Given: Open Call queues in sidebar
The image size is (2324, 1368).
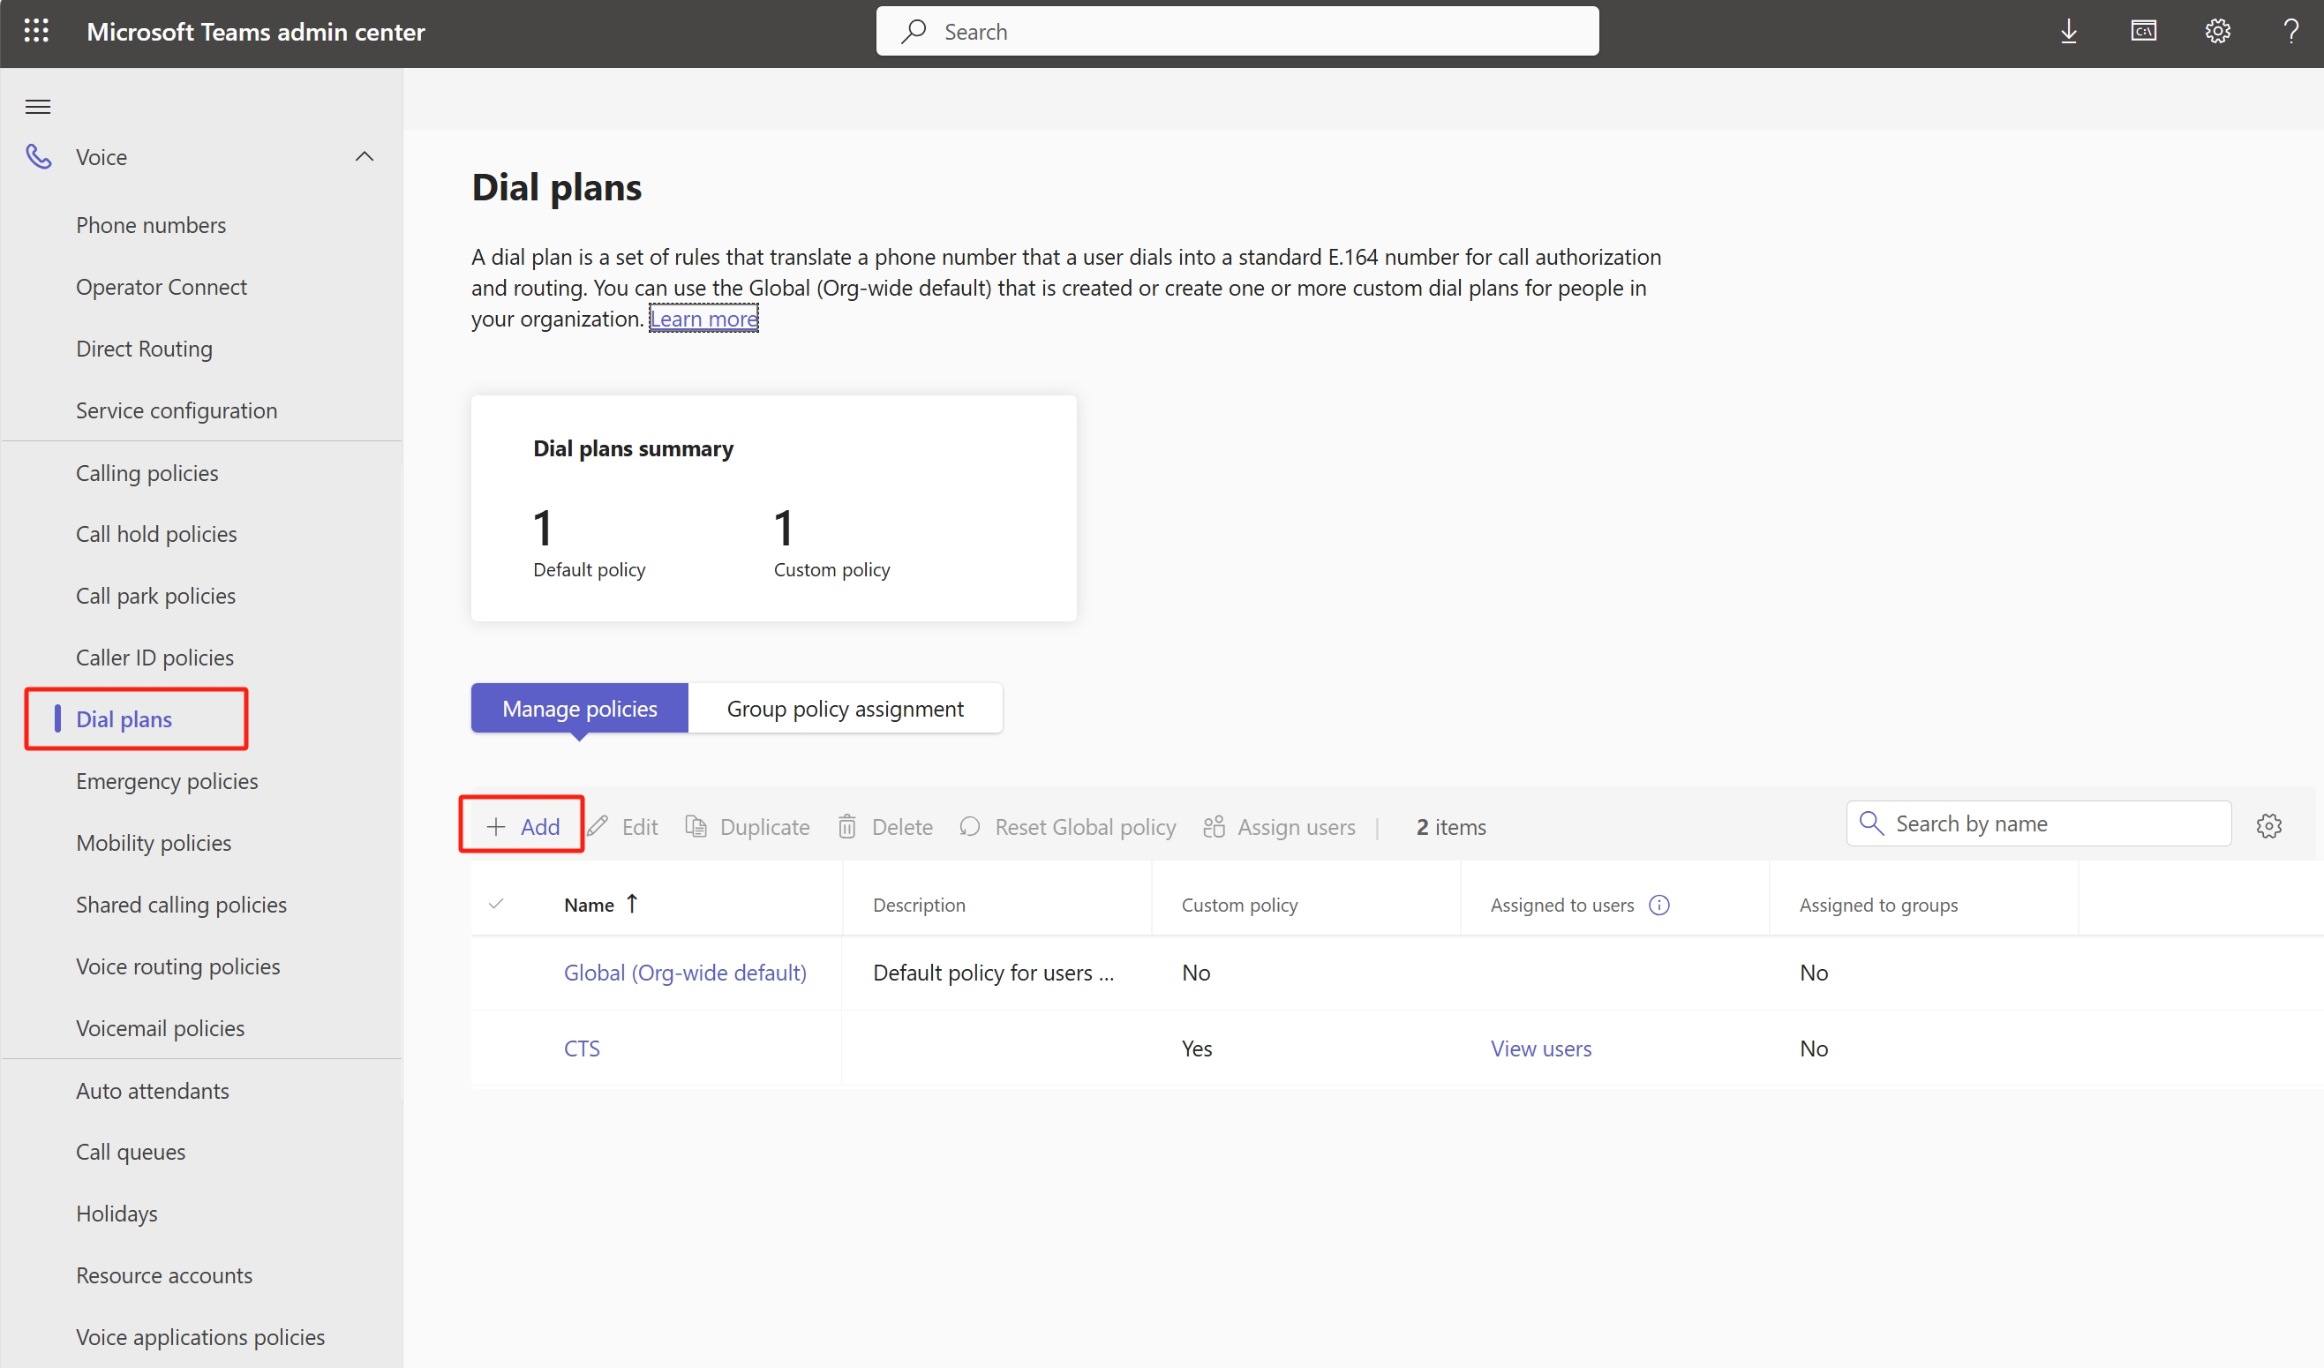Looking at the screenshot, I should [130, 1152].
